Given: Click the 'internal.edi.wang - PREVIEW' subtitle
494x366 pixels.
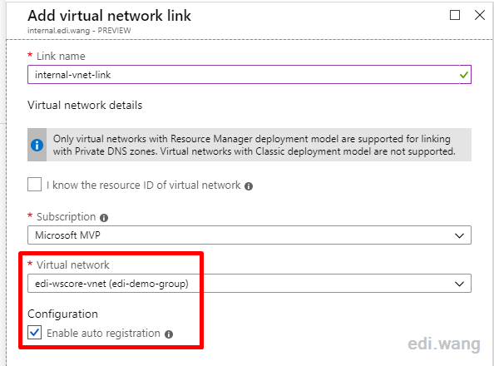Looking at the screenshot, I should (x=79, y=31).
